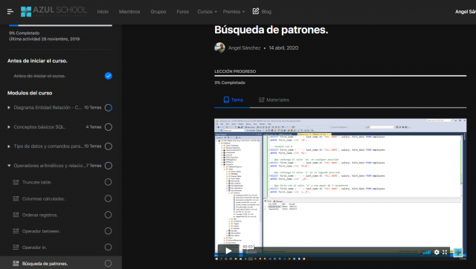
Task: Open Miembros in top navigation
Action: (x=129, y=12)
